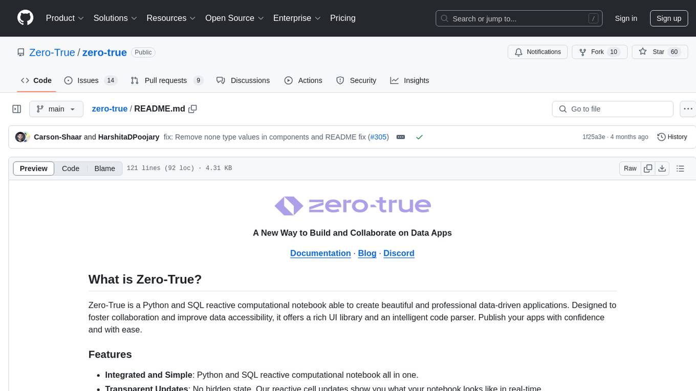This screenshot has height=391, width=696.
Task: Go to zero-true root in breadcrumb
Action: tap(110, 108)
